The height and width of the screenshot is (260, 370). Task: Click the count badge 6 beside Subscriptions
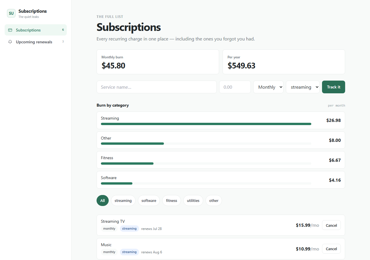coord(63,30)
